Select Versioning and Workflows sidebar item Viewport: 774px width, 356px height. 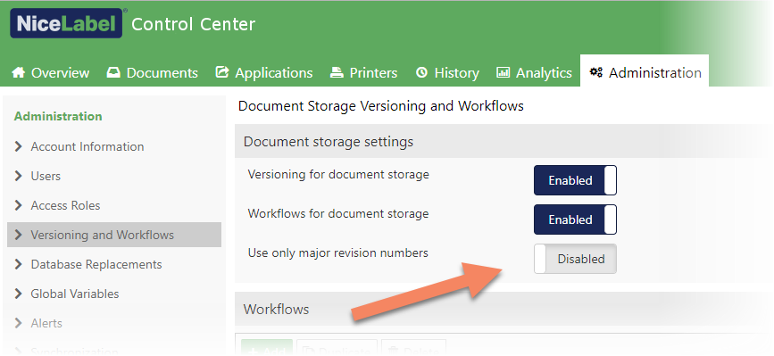pos(114,235)
